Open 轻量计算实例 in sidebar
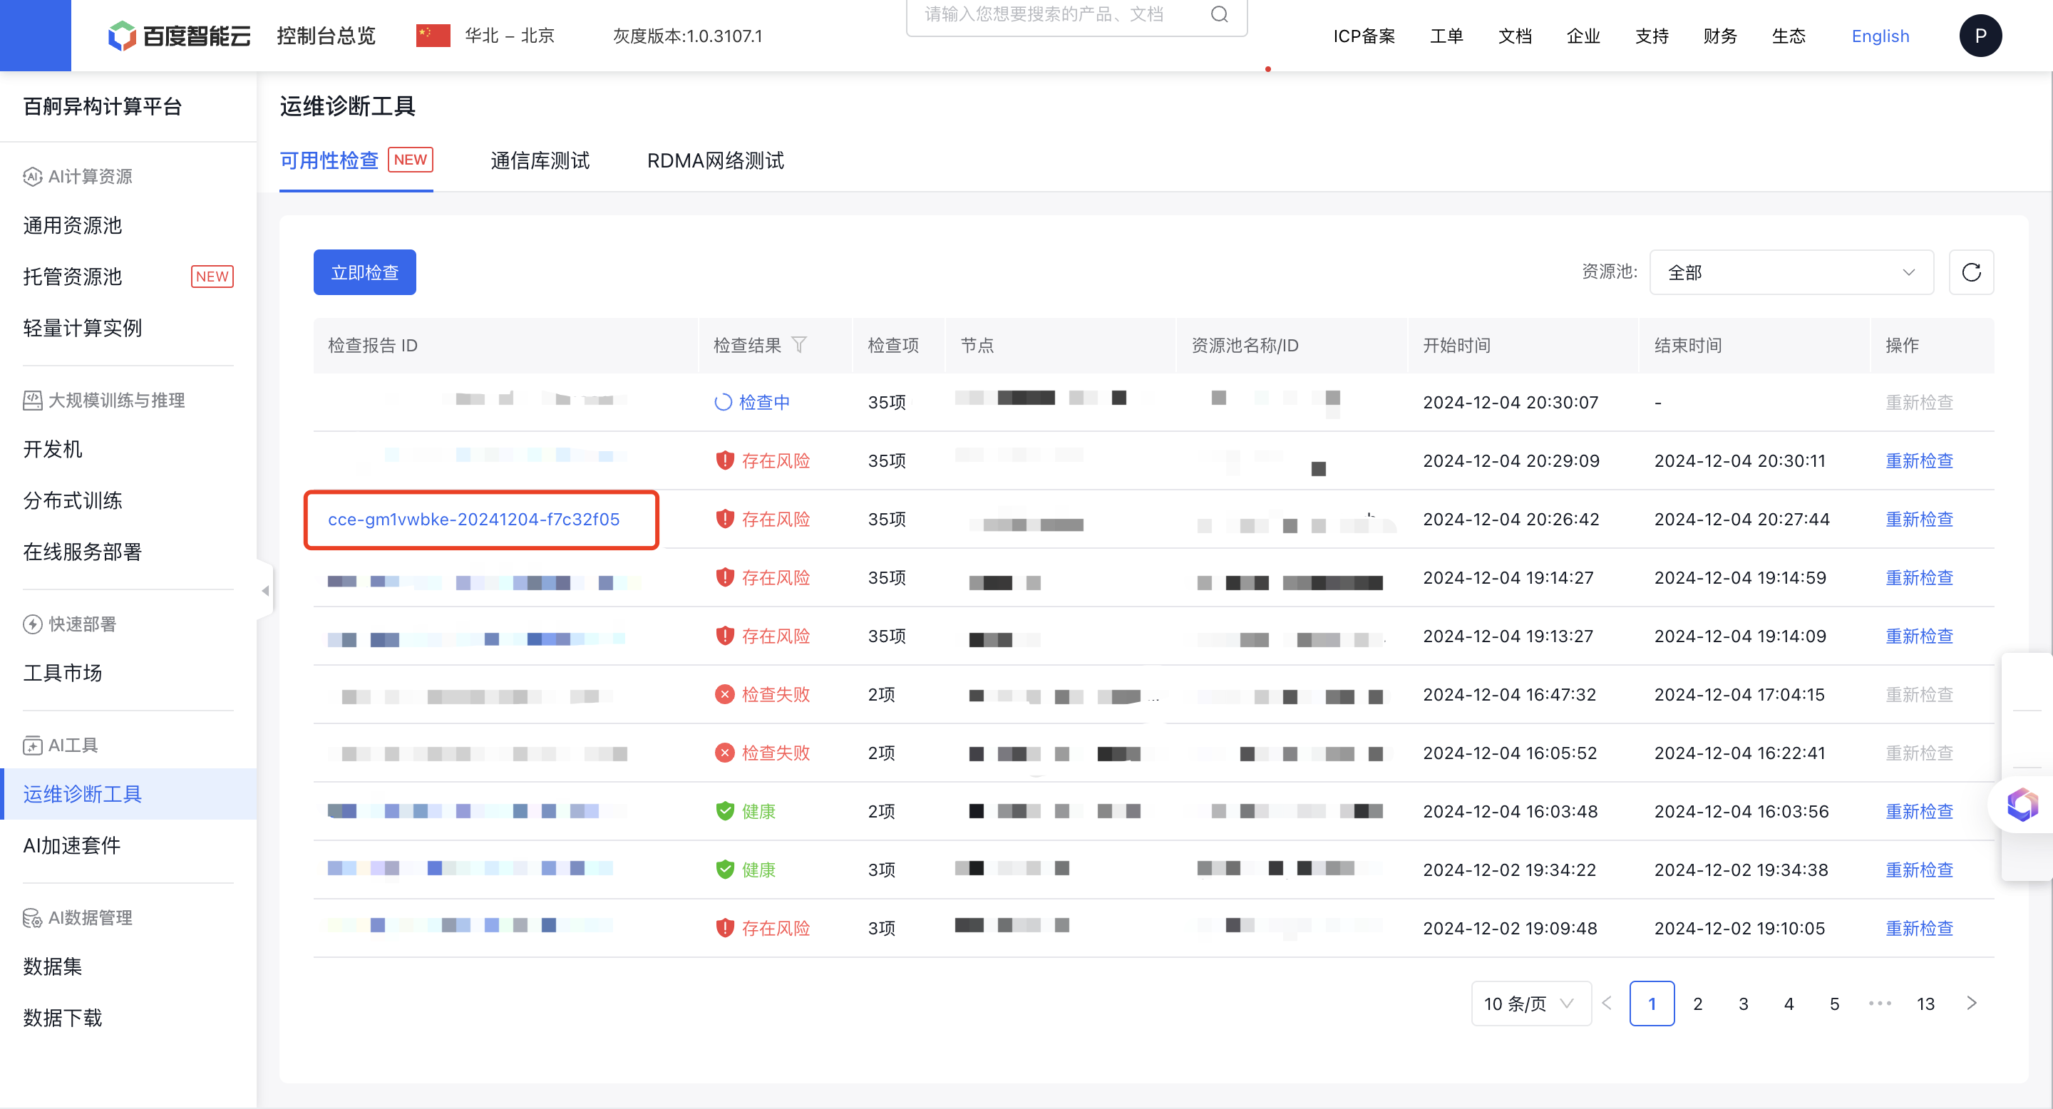Image resolution: width=2053 pixels, height=1109 pixels. [82, 327]
